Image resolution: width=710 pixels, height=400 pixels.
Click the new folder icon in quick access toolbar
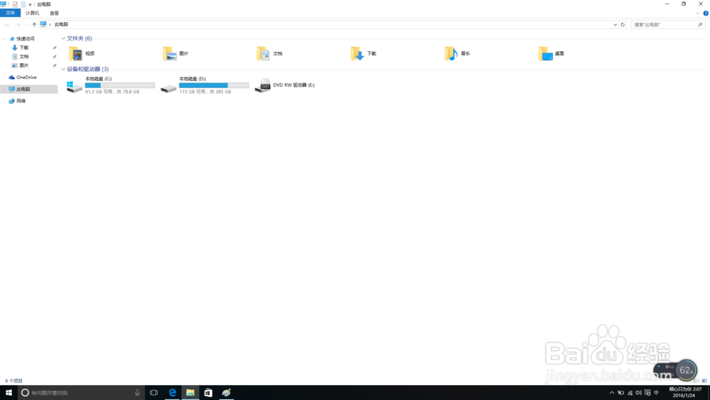[x=23, y=4]
